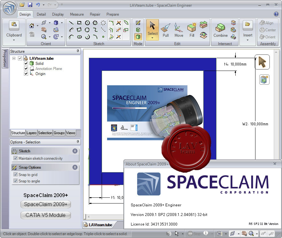
Task: Toggle the Solid visibility checkbox
Action: click(26, 64)
